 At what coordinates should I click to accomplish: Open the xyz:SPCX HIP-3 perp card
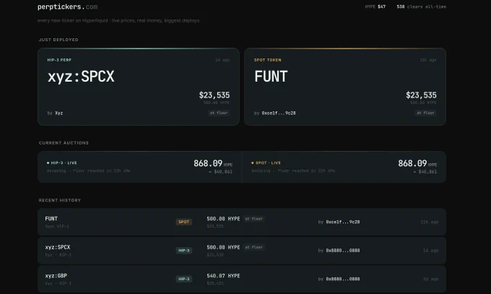(139, 87)
